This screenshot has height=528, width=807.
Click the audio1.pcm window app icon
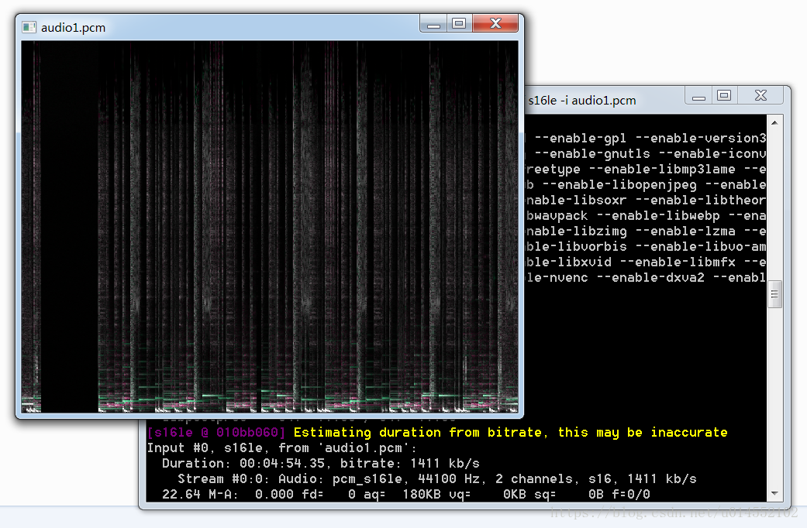pos(29,27)
